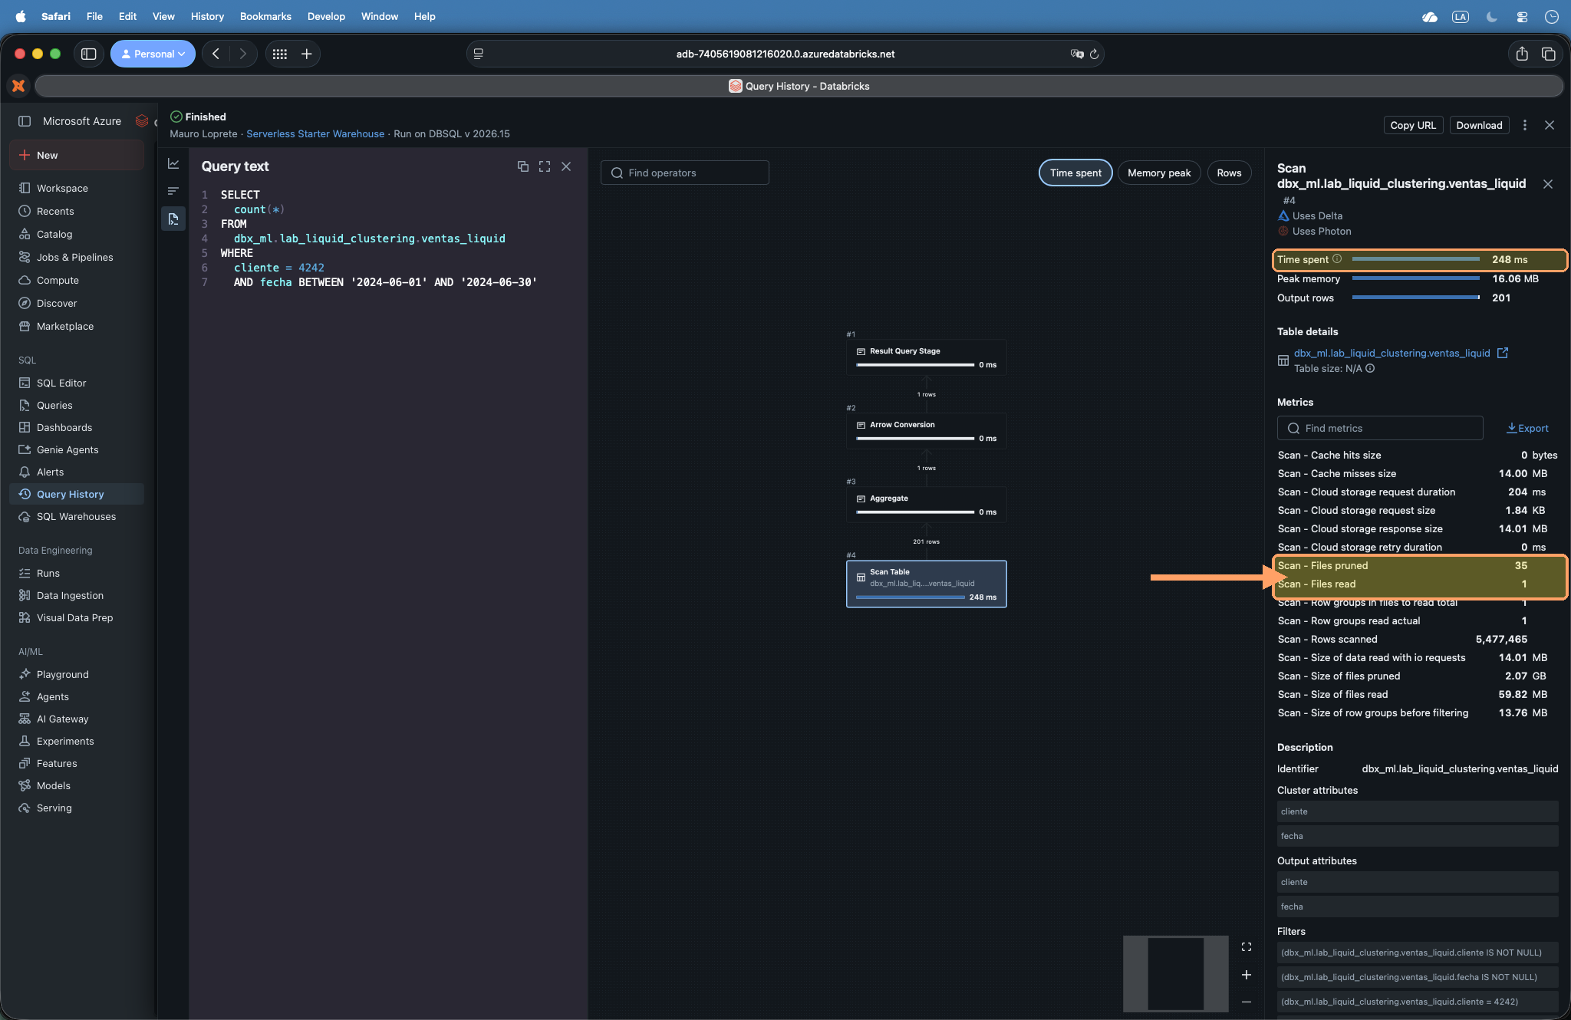Image resolution: width=1571 pixels, height=1020 pixels.
Task: Reload the page
Action: click(x=1095, y=54)
